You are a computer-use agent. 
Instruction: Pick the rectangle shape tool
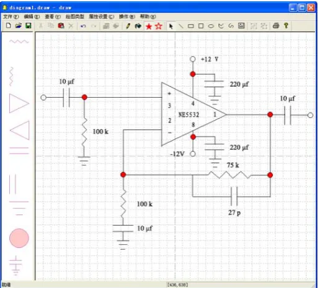(x=191, y=26)
